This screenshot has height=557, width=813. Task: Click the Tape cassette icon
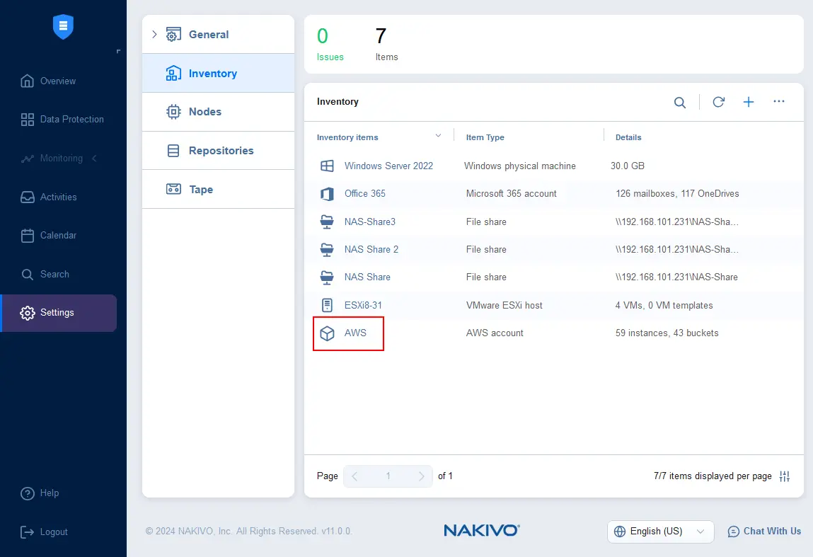173,189
